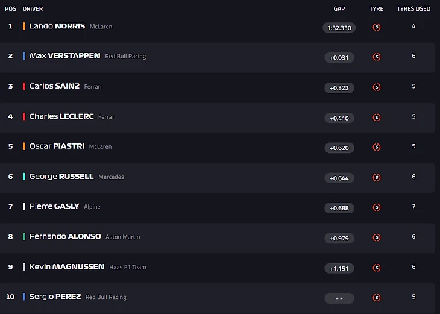
Task: Click the soft tyre icon for Lando Norris
Action: tap(377, 27)
